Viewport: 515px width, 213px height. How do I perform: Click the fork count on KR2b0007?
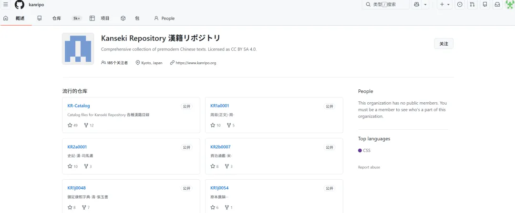tap(229, 166)
